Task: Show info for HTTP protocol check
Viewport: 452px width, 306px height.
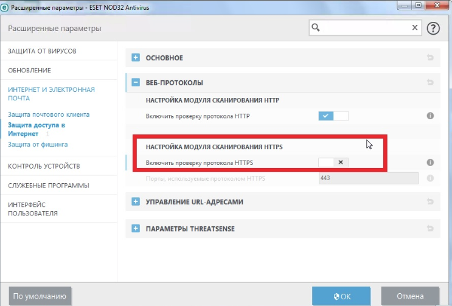Action: click(430, 116)
